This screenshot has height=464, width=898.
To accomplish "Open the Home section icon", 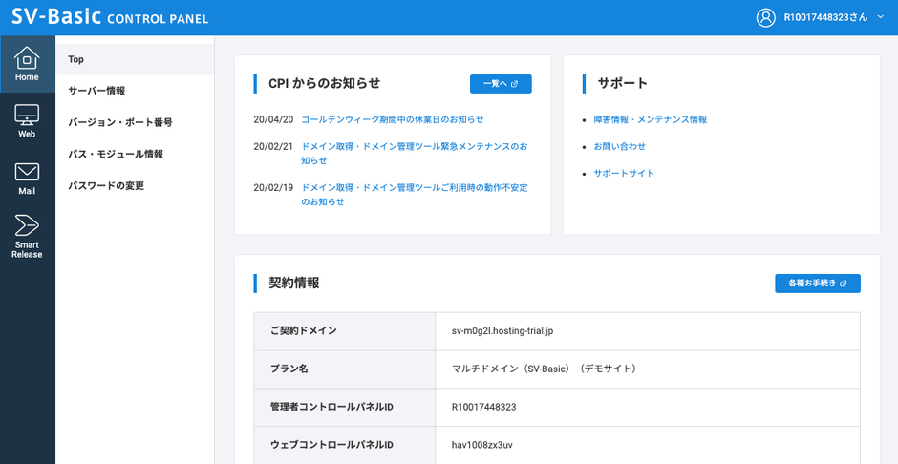I will (x=27, y=63).
